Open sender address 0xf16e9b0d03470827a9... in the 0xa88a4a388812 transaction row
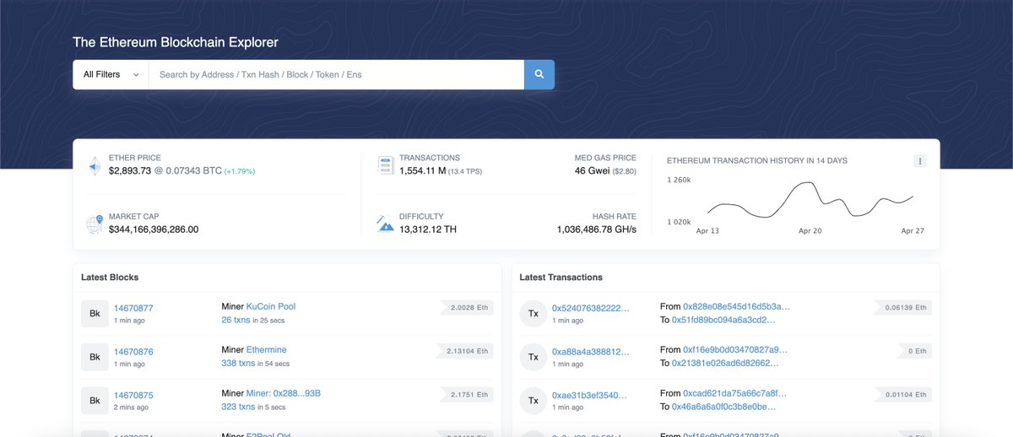The width and height of the screenshot is (1013, 437). pyautogui.click(x=735, y=349)
